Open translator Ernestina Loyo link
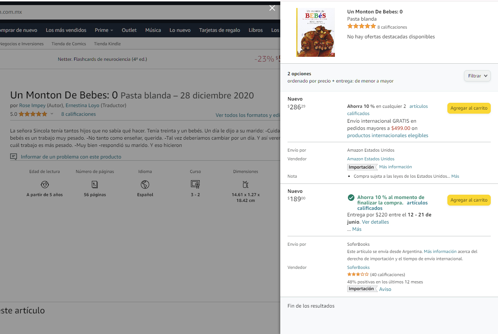 (82, 105)
